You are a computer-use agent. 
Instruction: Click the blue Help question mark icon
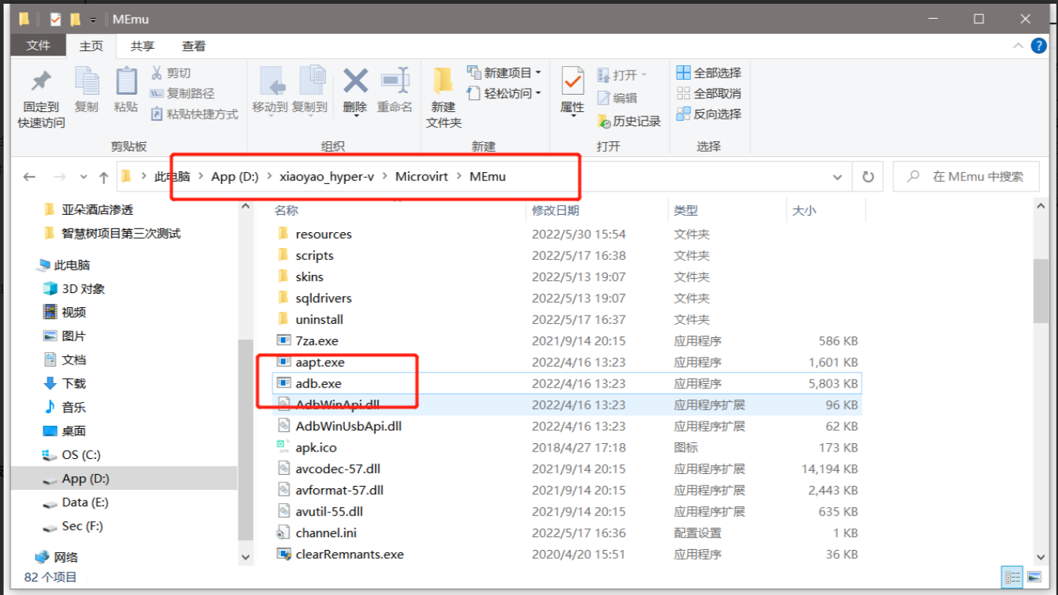(1038, 46)
